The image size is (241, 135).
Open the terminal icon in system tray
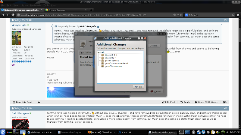181,132
